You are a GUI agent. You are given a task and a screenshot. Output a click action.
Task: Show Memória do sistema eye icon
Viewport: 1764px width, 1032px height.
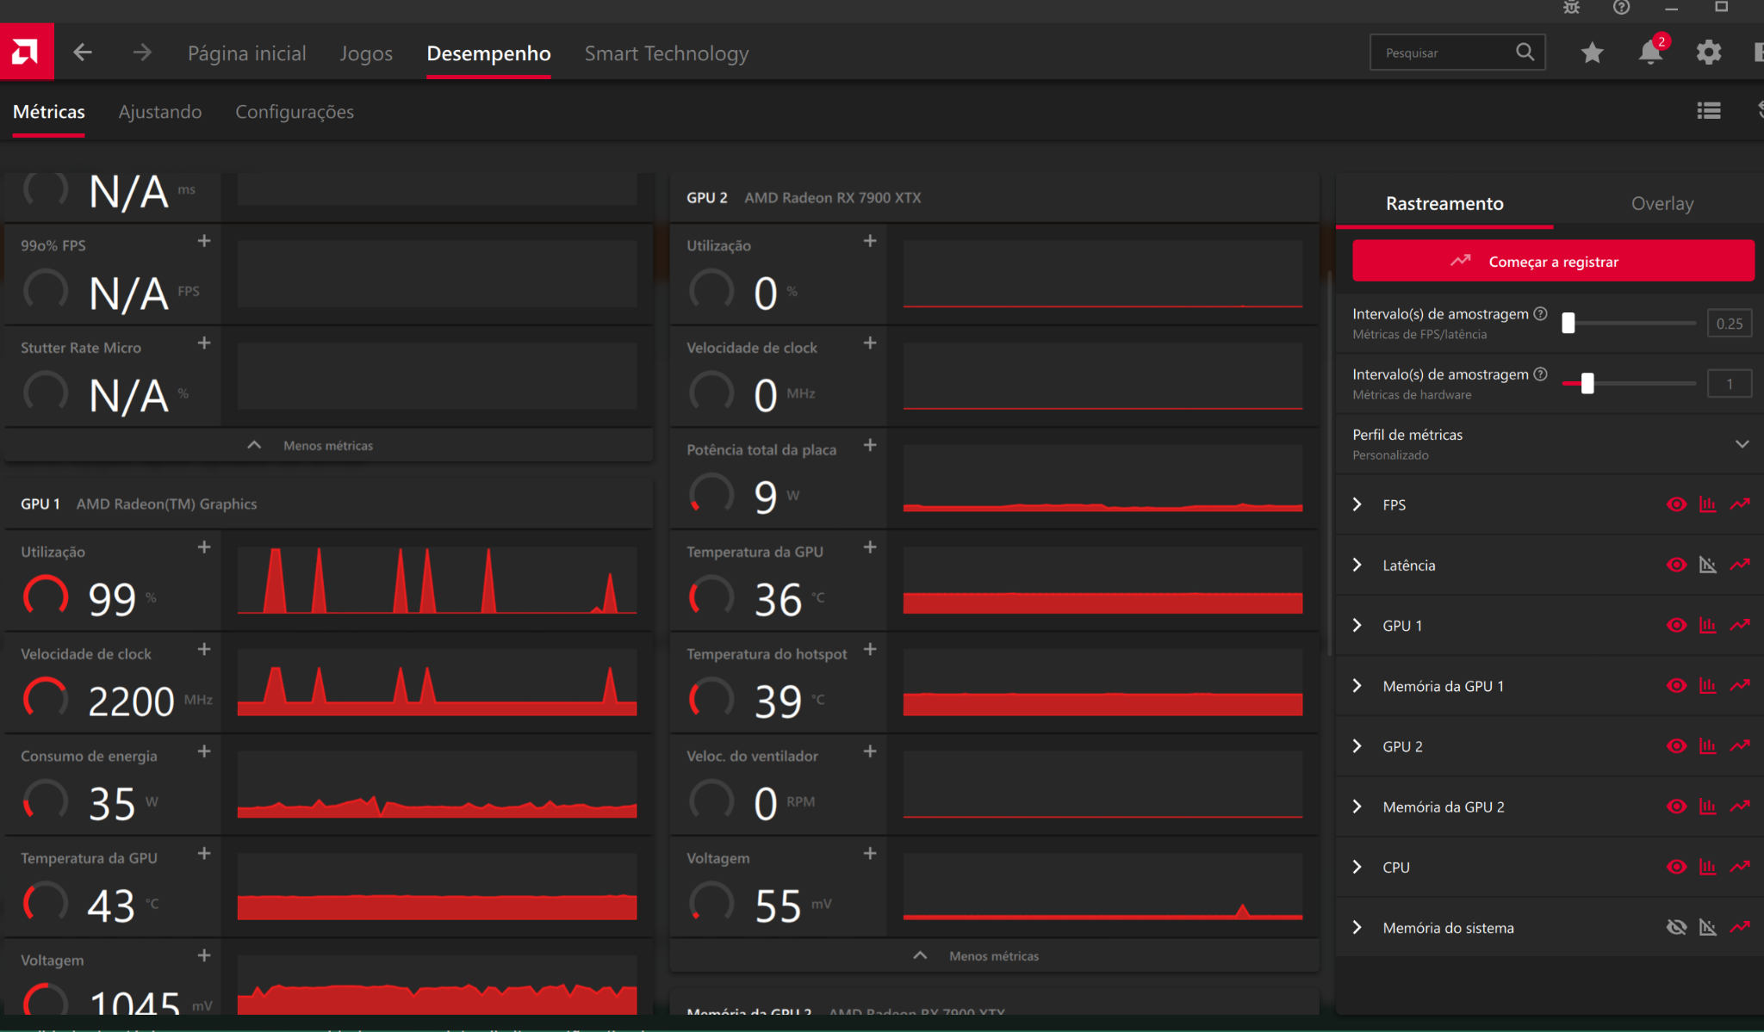point(1676,927)
